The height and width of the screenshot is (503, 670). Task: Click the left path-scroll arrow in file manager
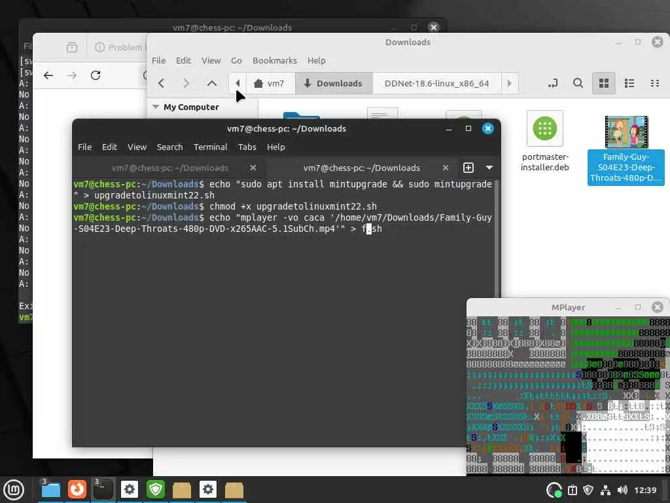(x=238, y=83)
